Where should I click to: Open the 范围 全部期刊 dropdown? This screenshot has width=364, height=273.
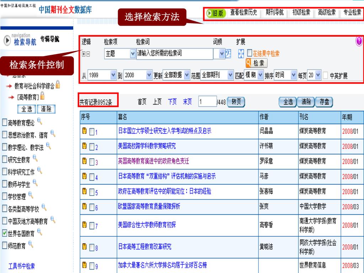(x=230, y=75)
